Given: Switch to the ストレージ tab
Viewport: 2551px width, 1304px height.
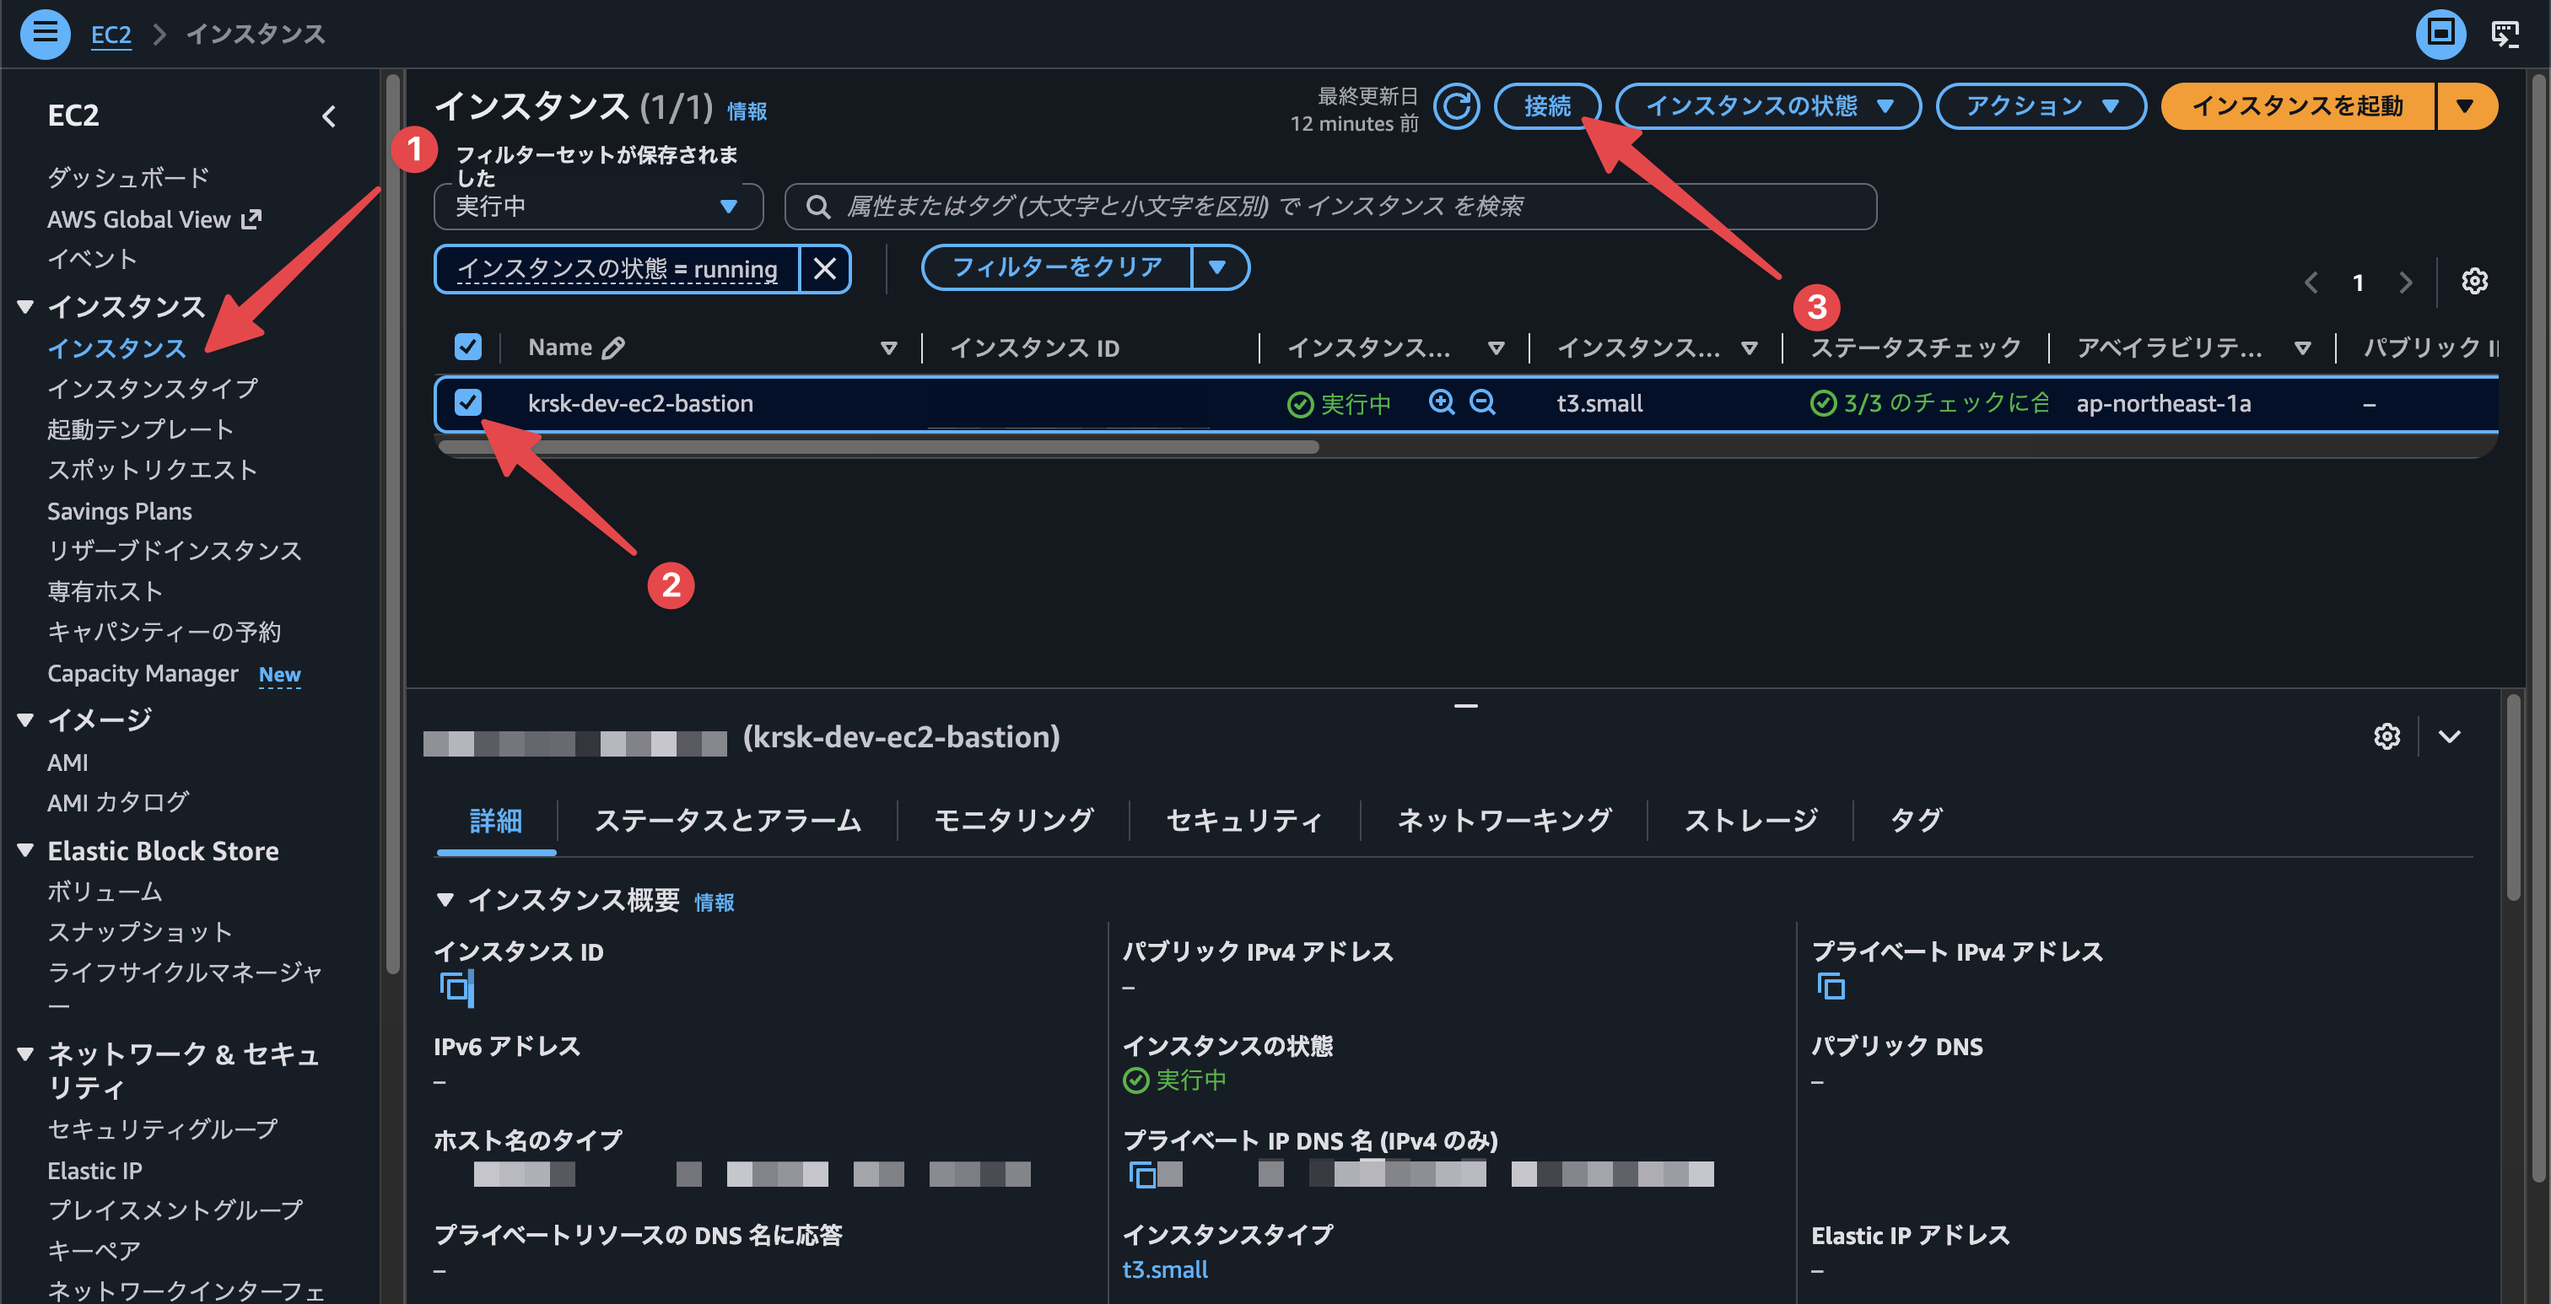Looking at the screenshot, I should (x=1750, y=821).
